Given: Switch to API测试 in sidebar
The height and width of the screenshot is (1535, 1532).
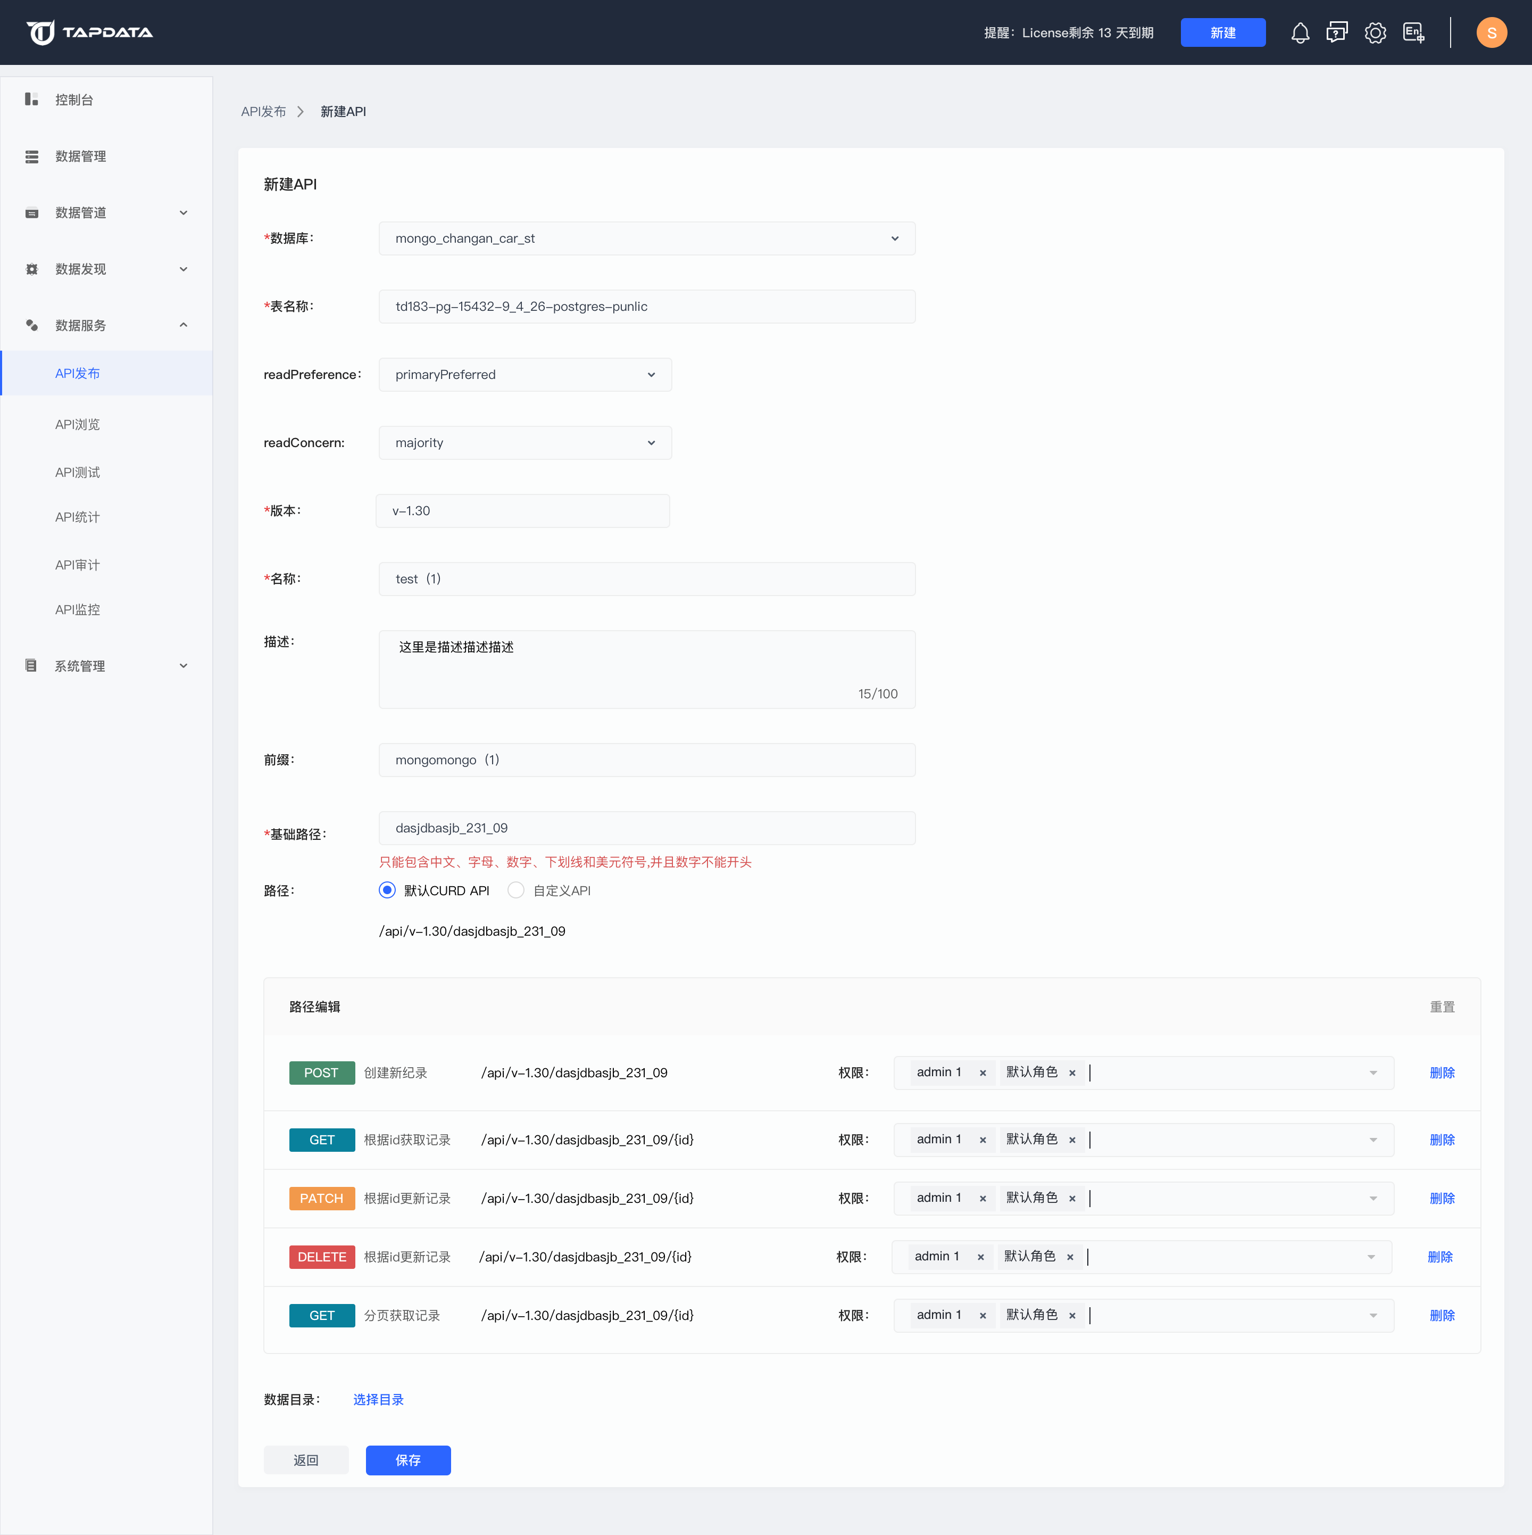Looking at the screenshot, I should pyautogui.click(x=76, y=471).
